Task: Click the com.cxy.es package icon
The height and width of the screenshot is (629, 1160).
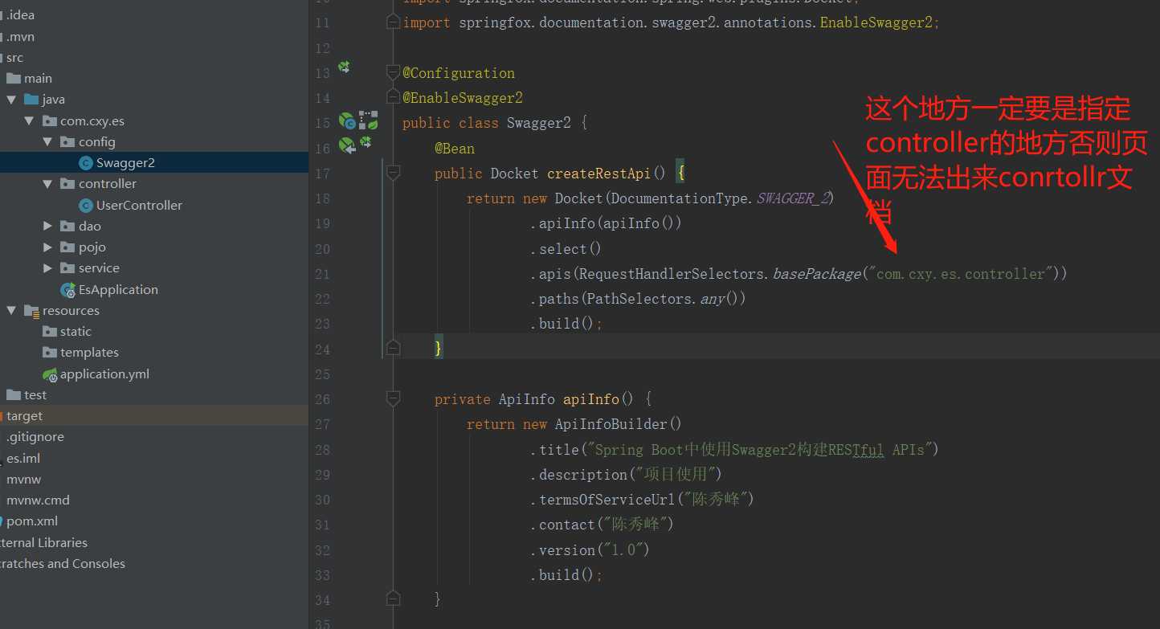Action: 49,120
